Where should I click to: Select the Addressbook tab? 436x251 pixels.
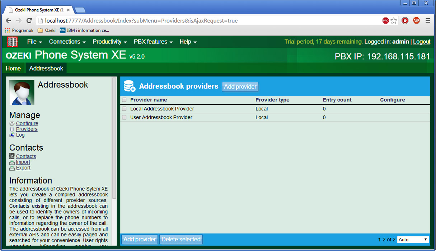(x=46, y=68)
